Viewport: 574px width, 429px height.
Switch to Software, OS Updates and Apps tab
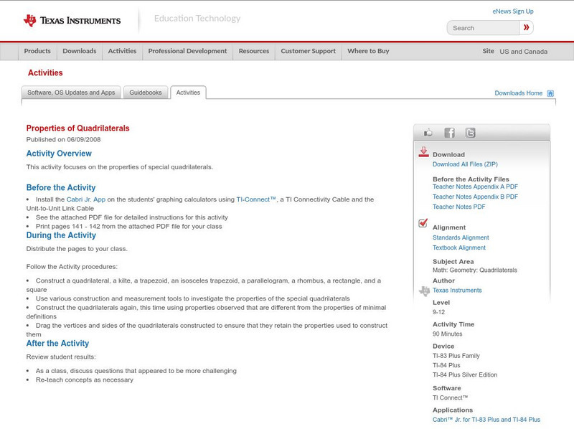click(x=71, y=93)
